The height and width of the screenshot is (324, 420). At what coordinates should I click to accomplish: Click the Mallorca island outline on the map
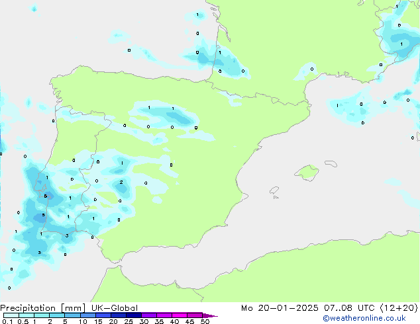coord(307,173)
